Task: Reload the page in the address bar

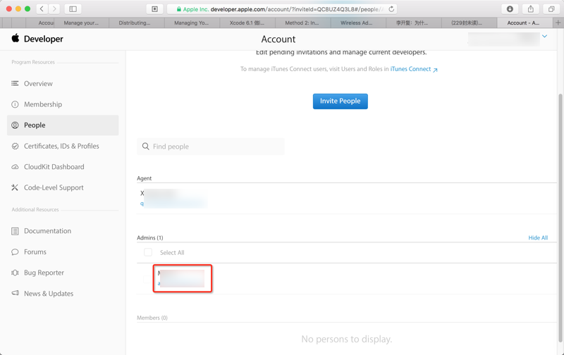Action: 391,9
